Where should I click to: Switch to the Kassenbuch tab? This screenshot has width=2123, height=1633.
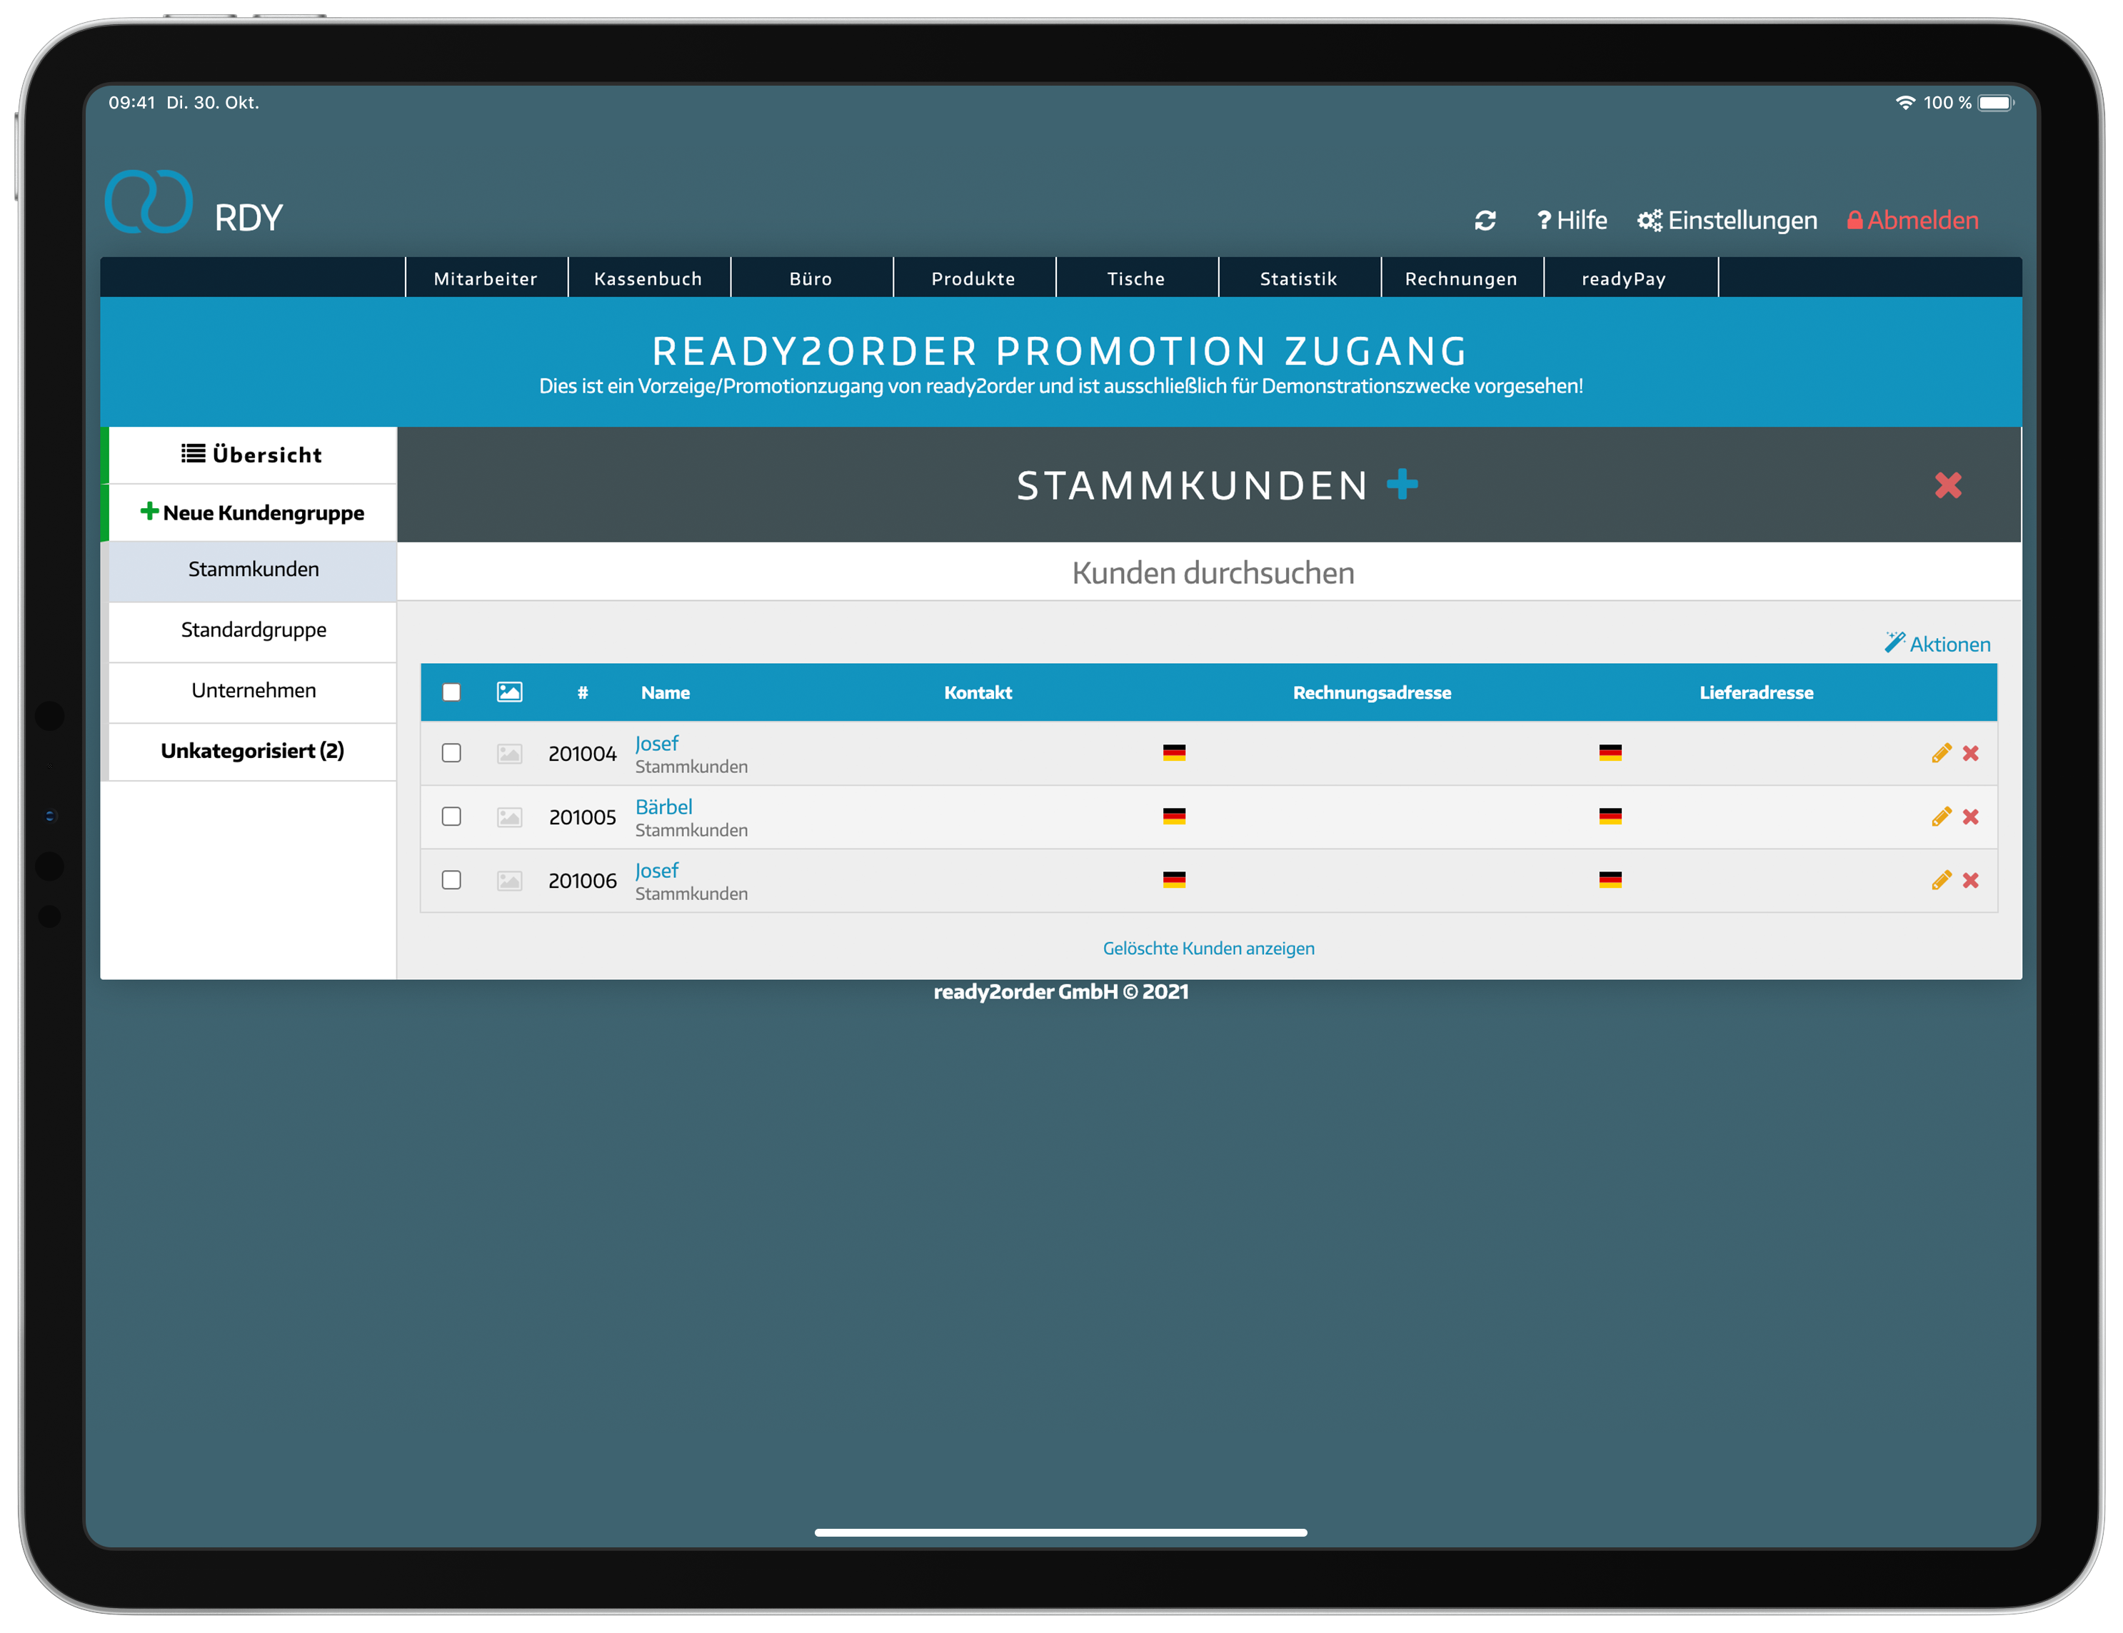(x=648, y=278)
